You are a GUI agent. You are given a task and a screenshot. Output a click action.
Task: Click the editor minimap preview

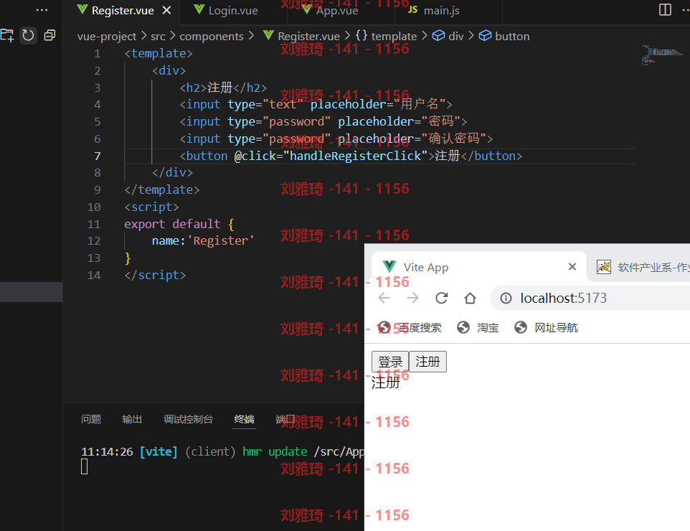point(663,55)
